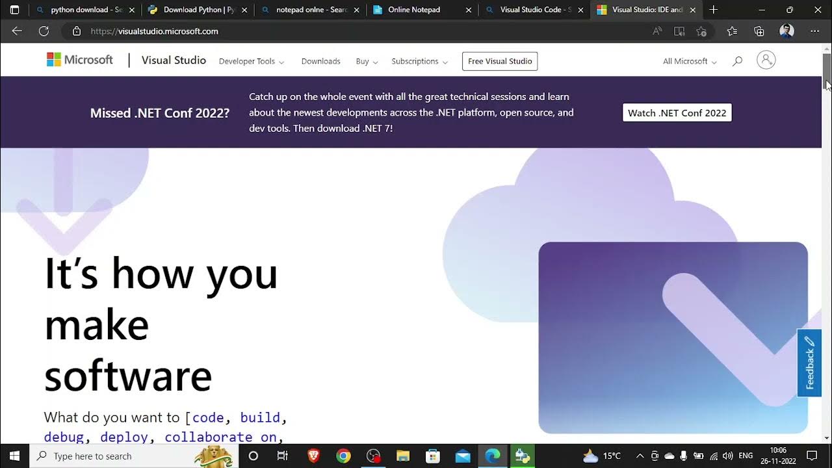Click the page vertical scrollbar thumb
This screenshot has width=832, height=468.
(x=827, y=70)
